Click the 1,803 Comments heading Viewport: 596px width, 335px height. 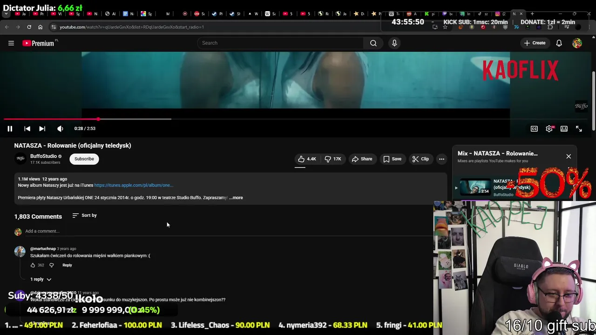38,216
